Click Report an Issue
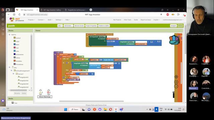The image size is (214, 120). point(146,20)
